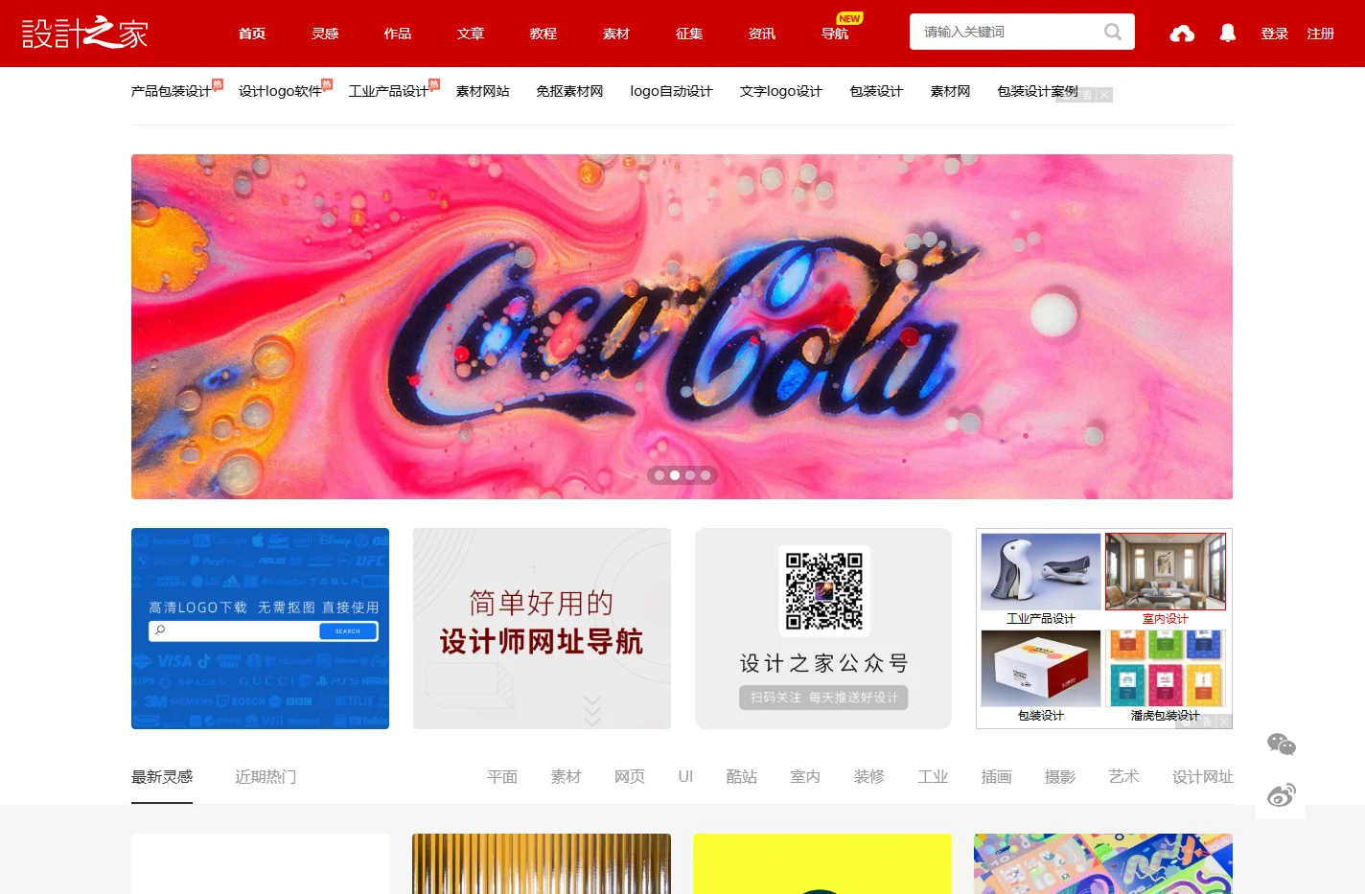Select first carousel dot

pos(659,475)
